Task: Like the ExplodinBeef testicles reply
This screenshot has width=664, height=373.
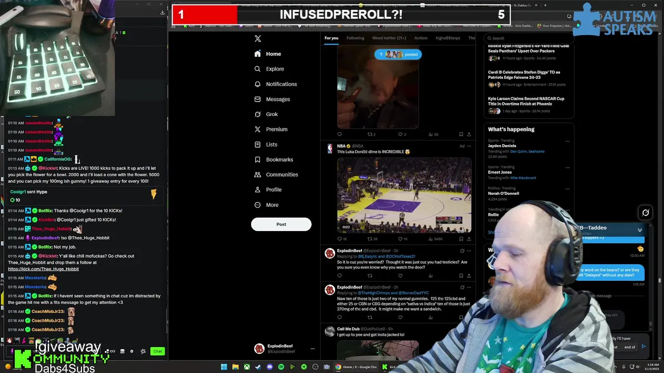Action: click(x=400, y=276)
